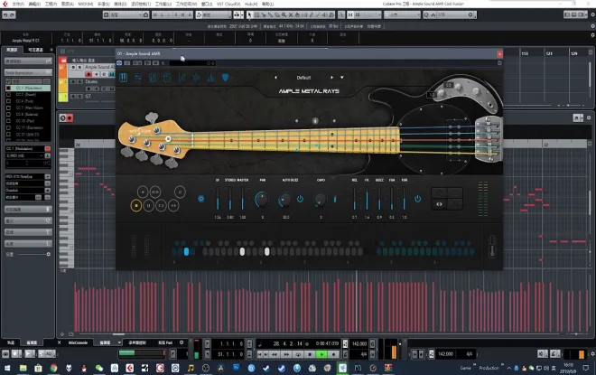Select the Ample Sound instrument track
This screenshot has height=375, width=596.
(x=99, y=67)
